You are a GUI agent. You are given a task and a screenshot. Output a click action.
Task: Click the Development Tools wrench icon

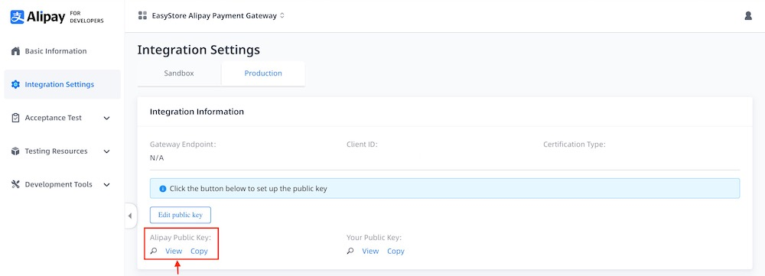(15, 184)
